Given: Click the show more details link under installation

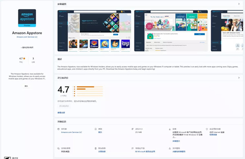Looking at the screenshot, I should (176, 141).
